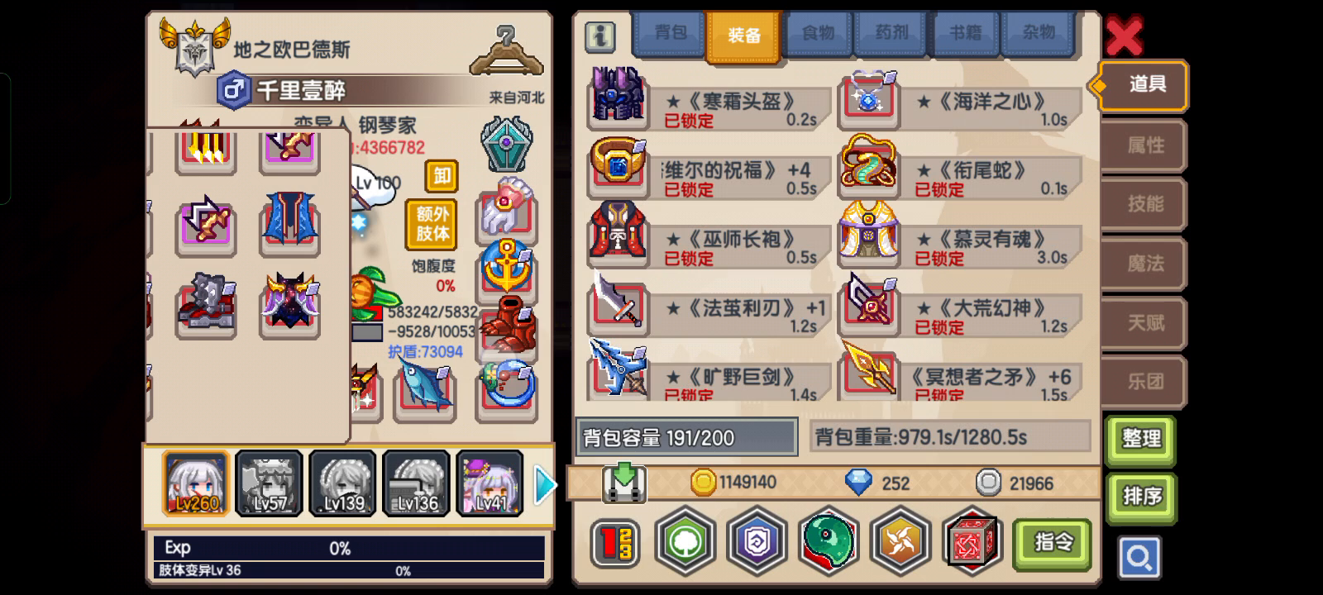Select the anchor equipment slot
Viewport: 1323px width, 595px height.
(506, 265)
